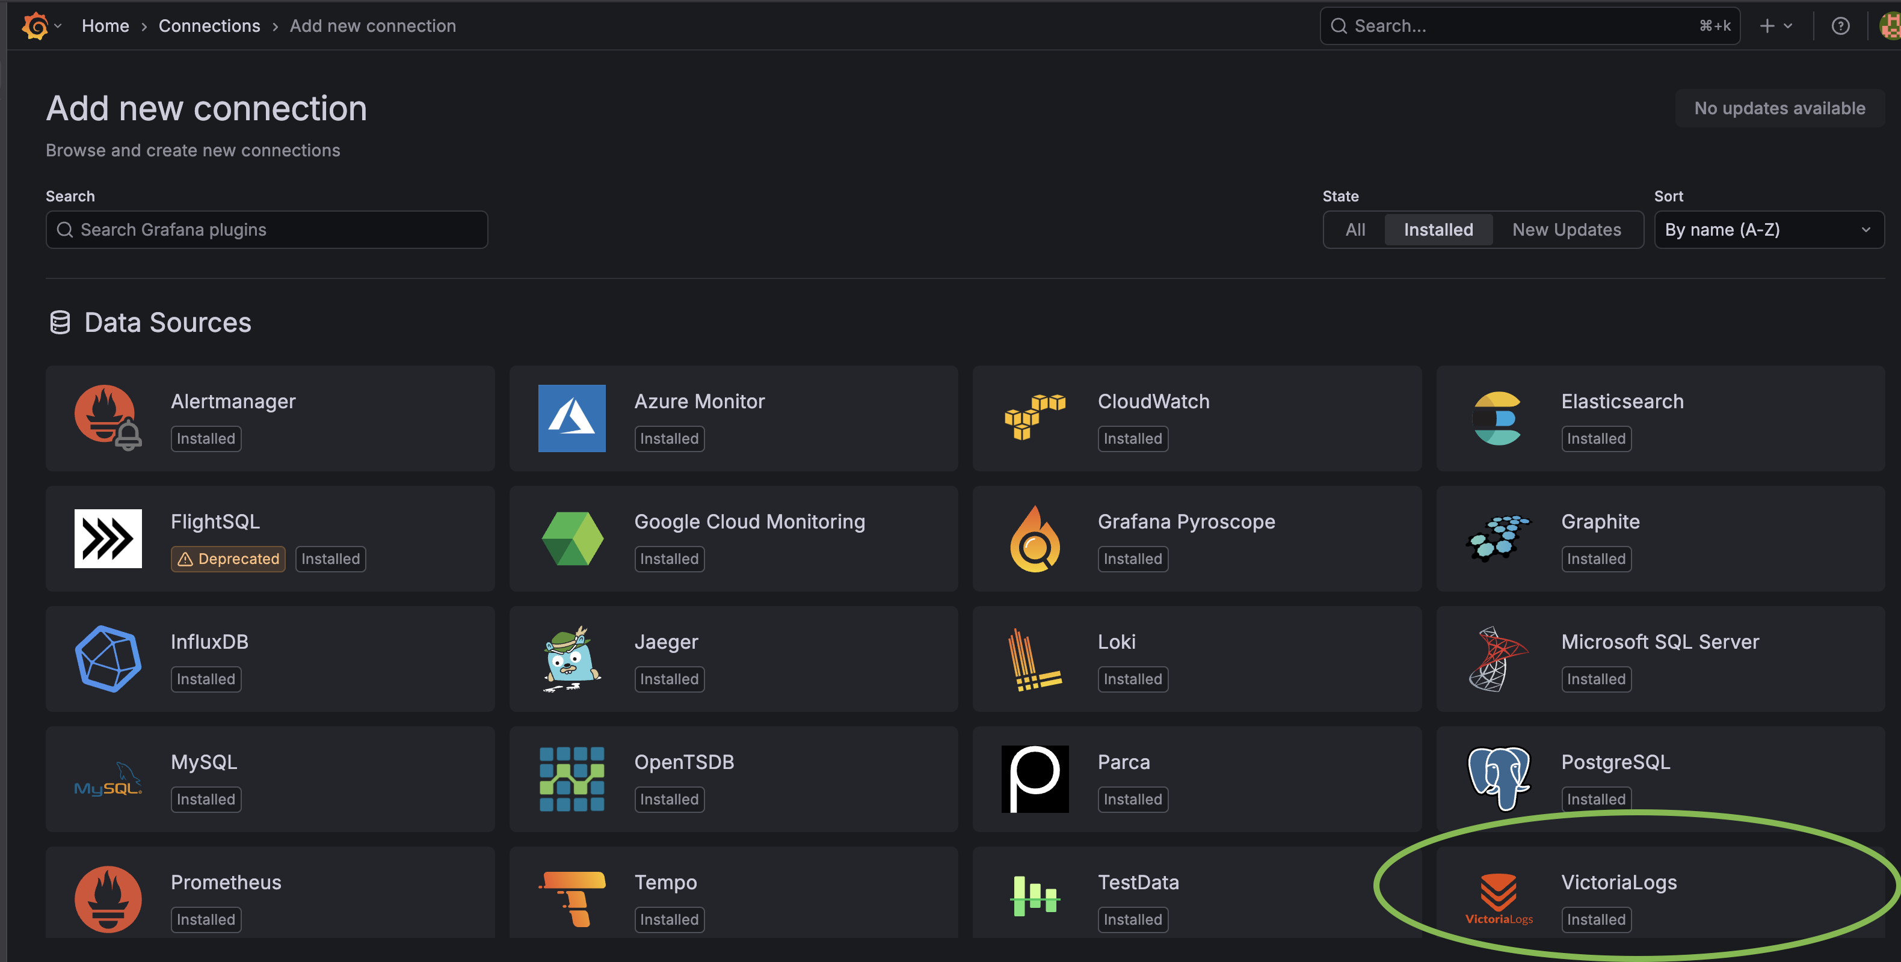Select the Loki logo icon

click(x=1035, y=659)
